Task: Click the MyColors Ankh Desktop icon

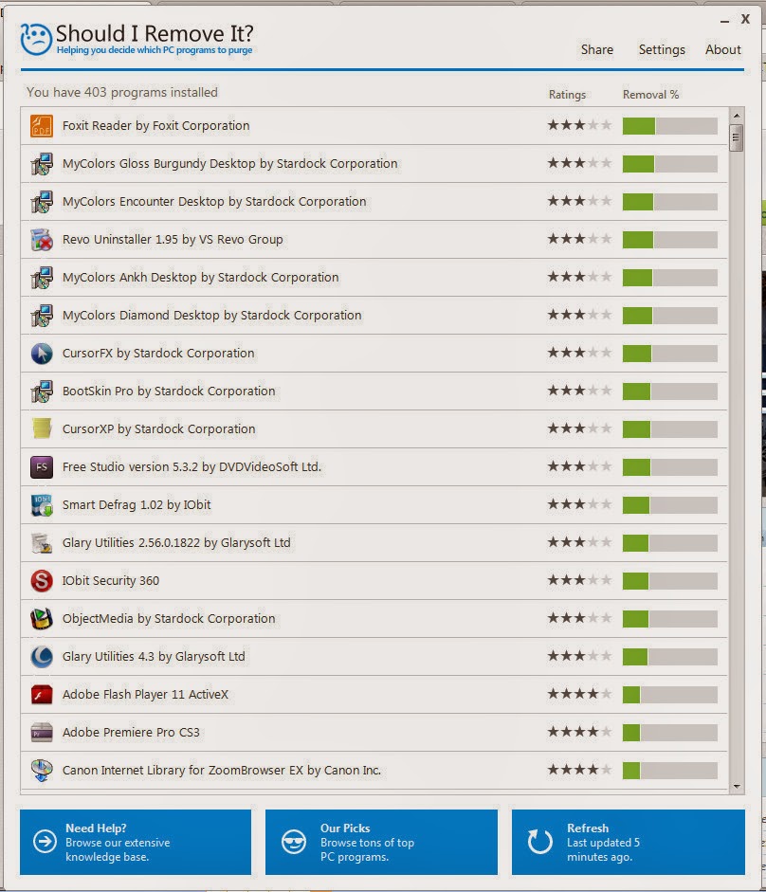Action: [x=42, y=278]
